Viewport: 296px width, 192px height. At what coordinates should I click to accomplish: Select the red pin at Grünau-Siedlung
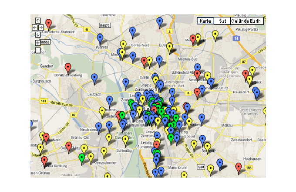point(44,161)
